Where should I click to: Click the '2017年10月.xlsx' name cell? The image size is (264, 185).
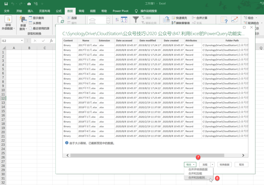(x=88, y=45)
